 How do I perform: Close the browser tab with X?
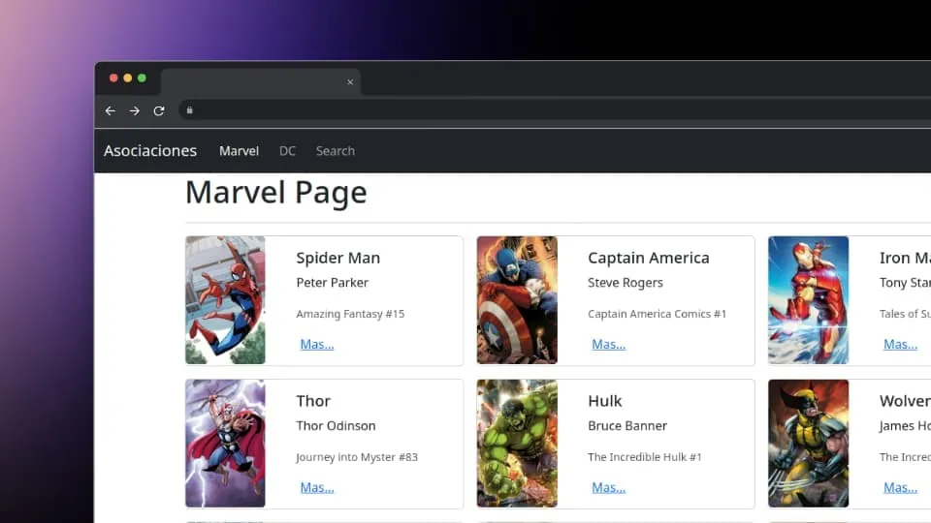(350, 82)
